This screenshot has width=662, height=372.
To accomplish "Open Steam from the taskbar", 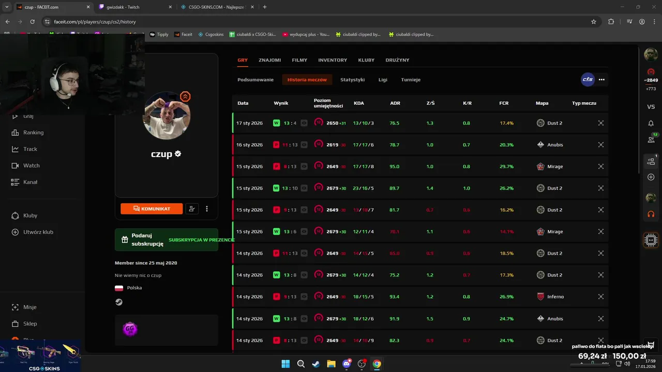I will point(315,364).
